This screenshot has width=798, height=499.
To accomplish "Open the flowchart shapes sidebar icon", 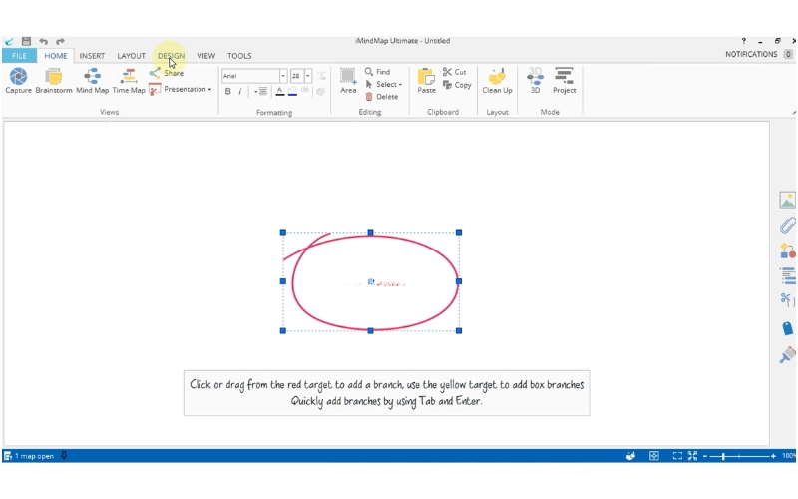I will click(x=787, y=251).
